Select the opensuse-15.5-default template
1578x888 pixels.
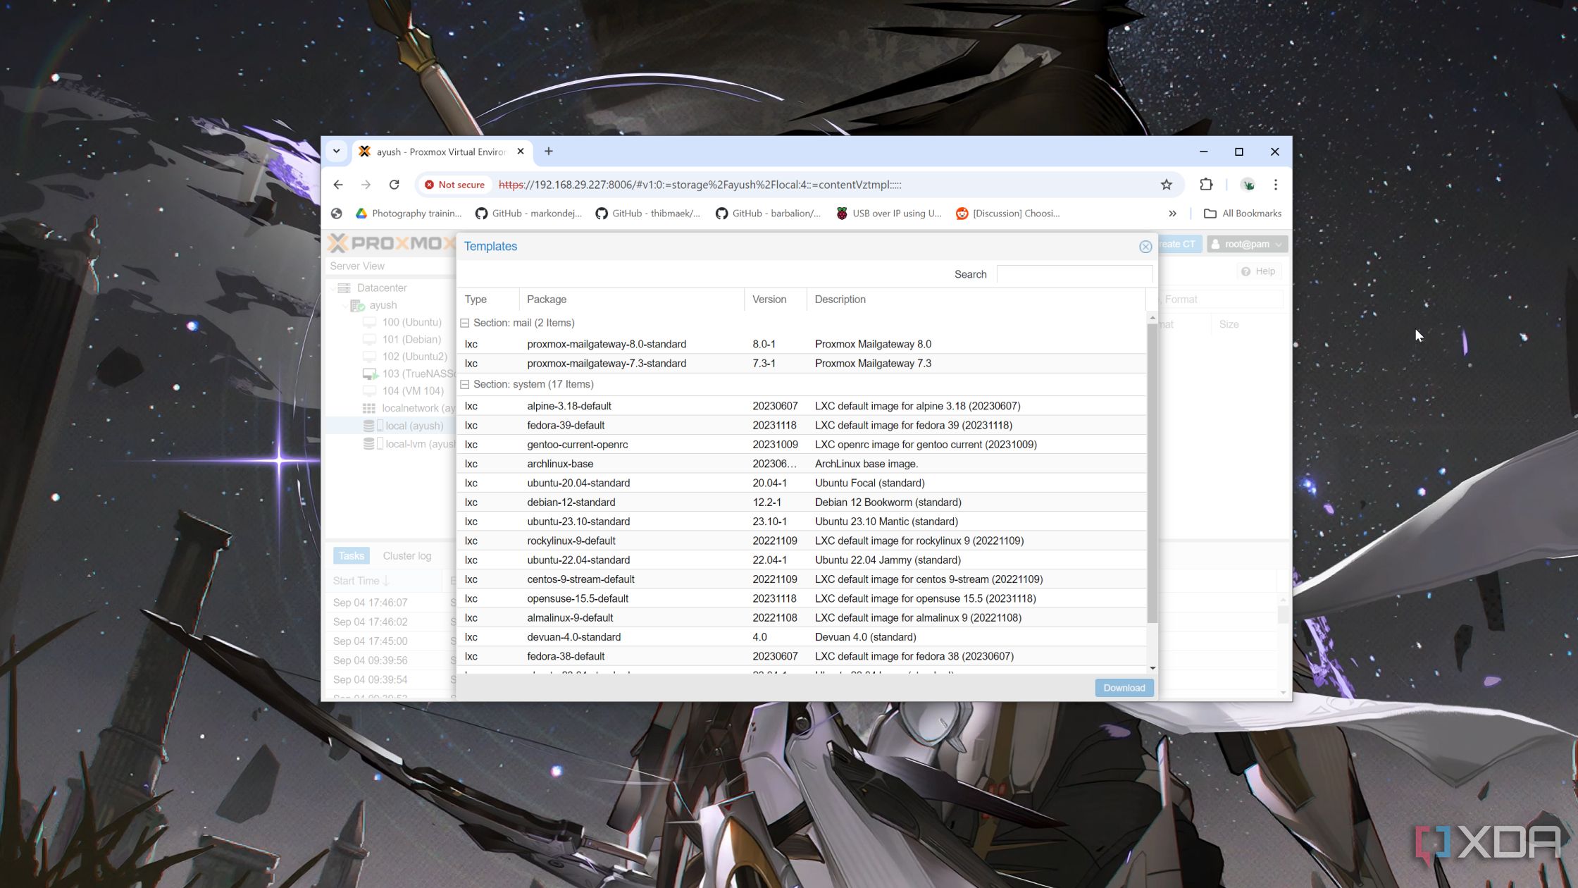[802, 598]
